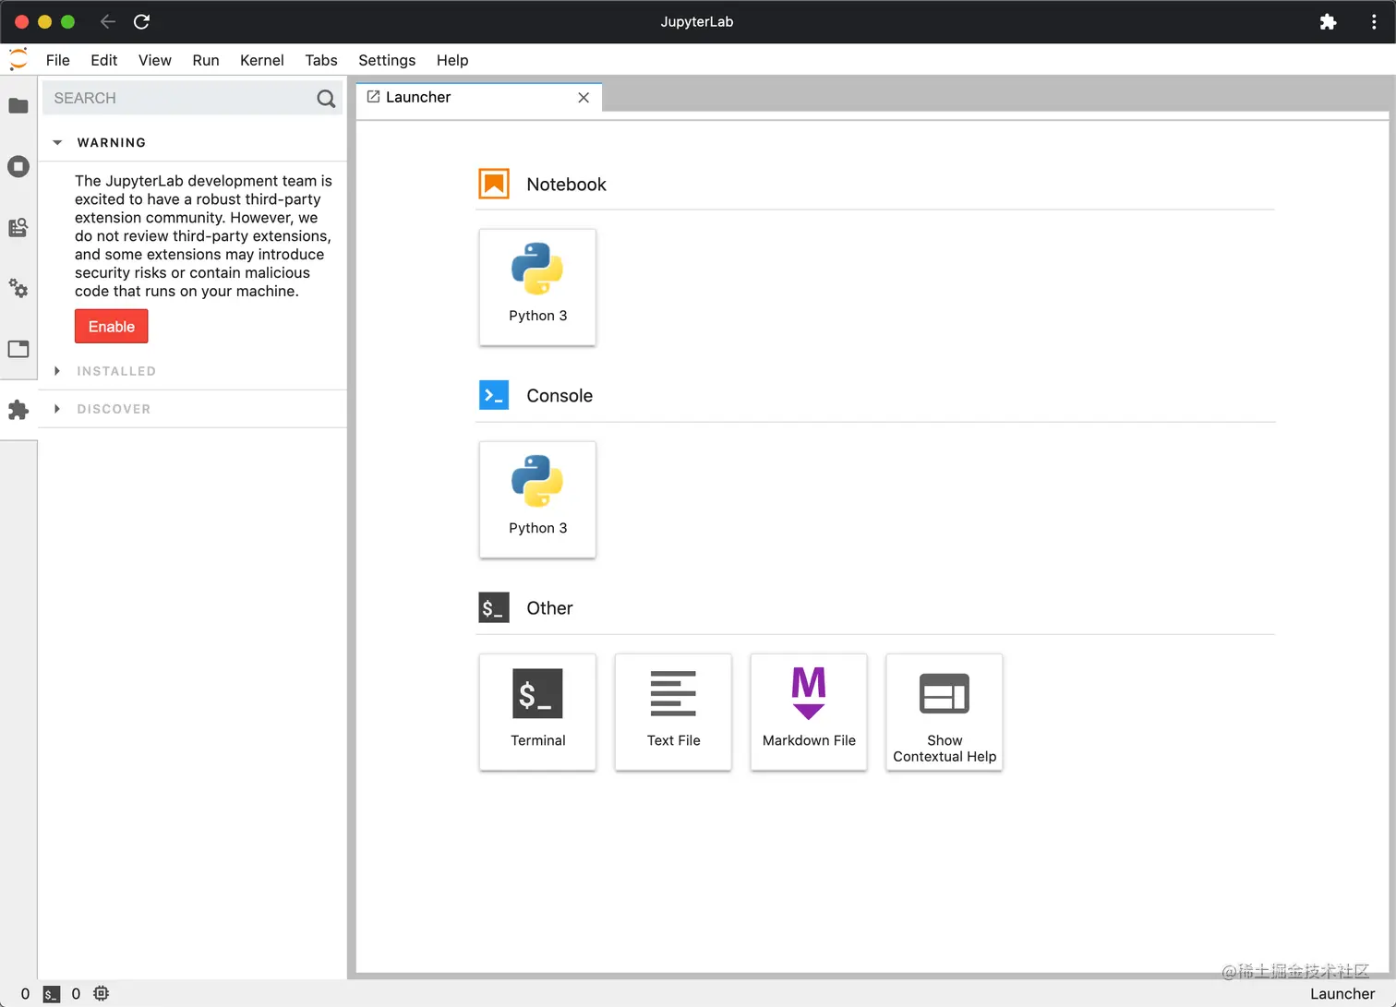Viewport: 1396px width, 1007px height.
Task: Open the Edit menu
Action: pyautogui.click(x=104, y=60)
